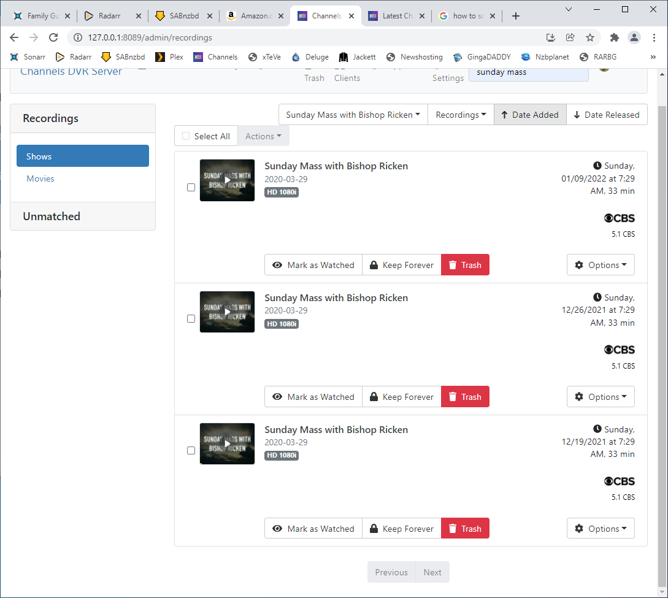Check the box for the 01/09/2022 recording
Screen dimensions: 668x598
click(x=191, y=187)
